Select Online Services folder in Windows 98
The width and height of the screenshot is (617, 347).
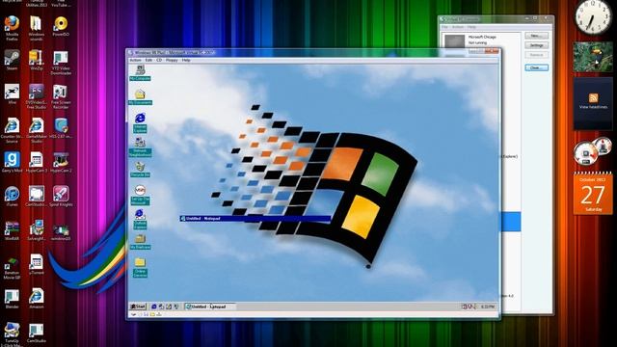(x=140, y=268)
